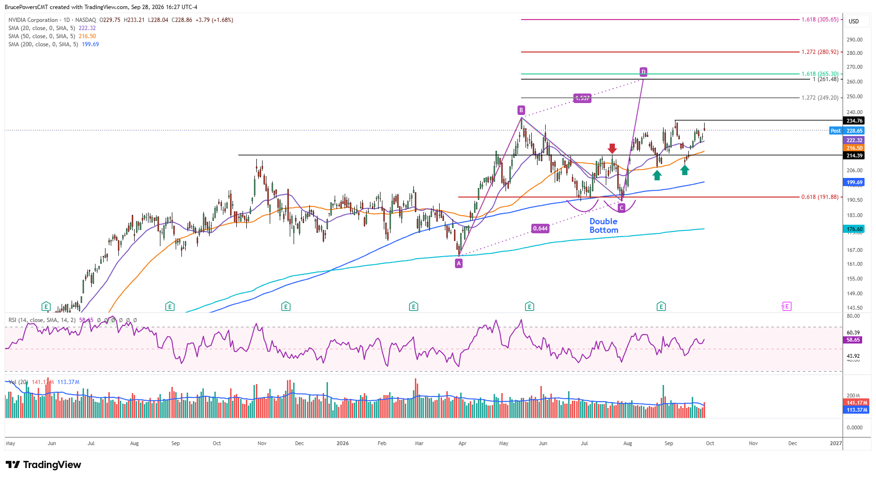This screenshot has width=876, height=479.
Task: Click the Post 228.65 price tag
Action: (847, 131)
